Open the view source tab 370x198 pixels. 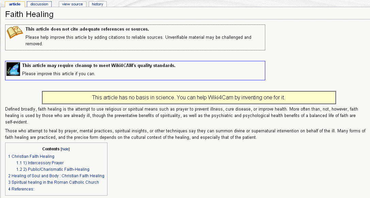click(x=72, y=4)
